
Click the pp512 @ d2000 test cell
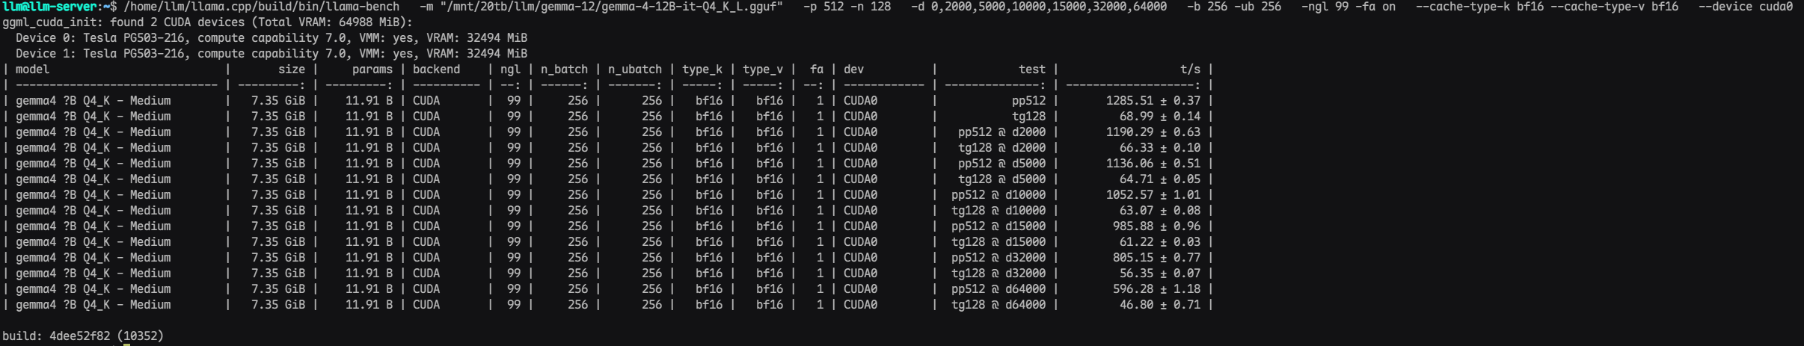pos(1002,132)
